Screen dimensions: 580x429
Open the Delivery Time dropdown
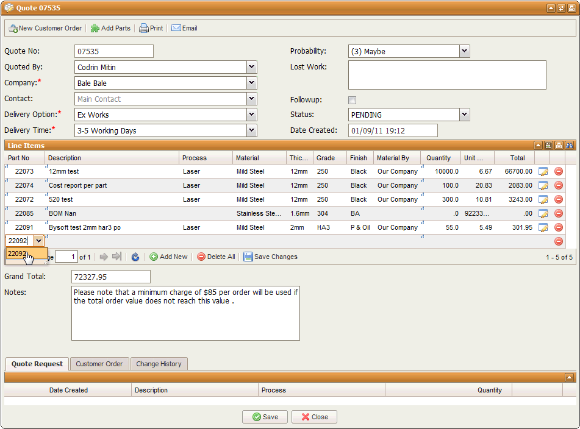click(251, 130)
